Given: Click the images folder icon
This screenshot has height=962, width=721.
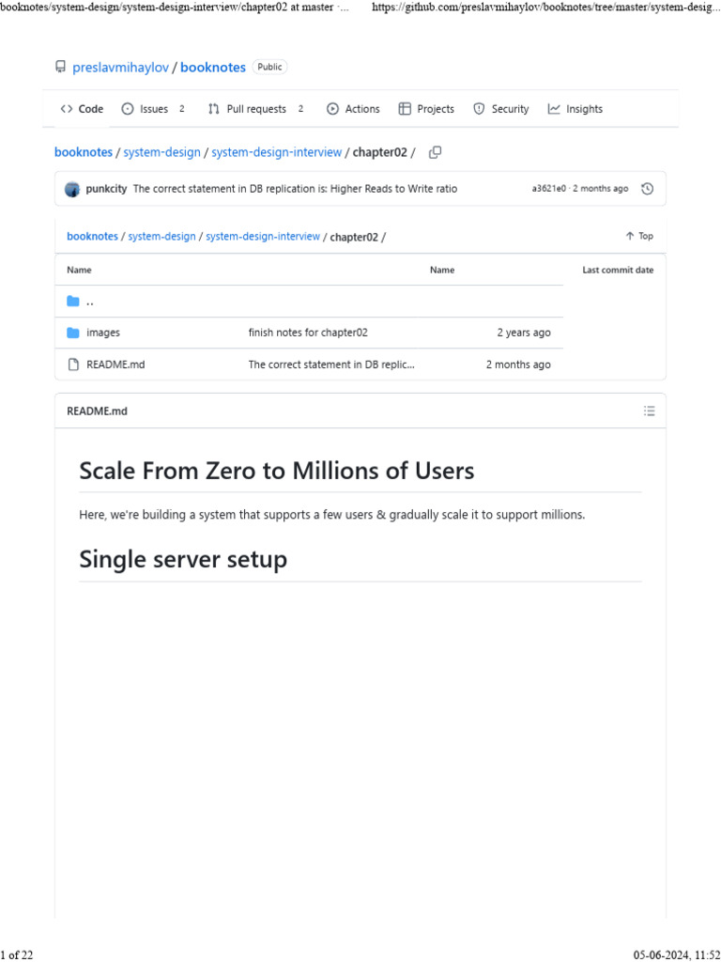Looking at the screenshot, I should (73, 333).
